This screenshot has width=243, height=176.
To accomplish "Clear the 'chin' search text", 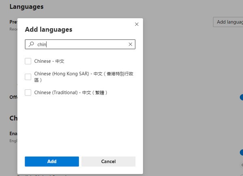I will pyautogui.click(x=130, y=45).
